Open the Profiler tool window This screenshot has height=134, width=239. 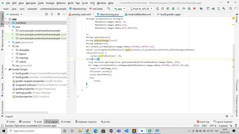tap(66, 122)
